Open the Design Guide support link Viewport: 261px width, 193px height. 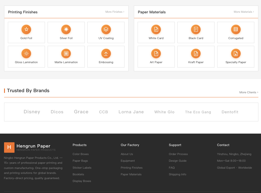pos(178,161)
